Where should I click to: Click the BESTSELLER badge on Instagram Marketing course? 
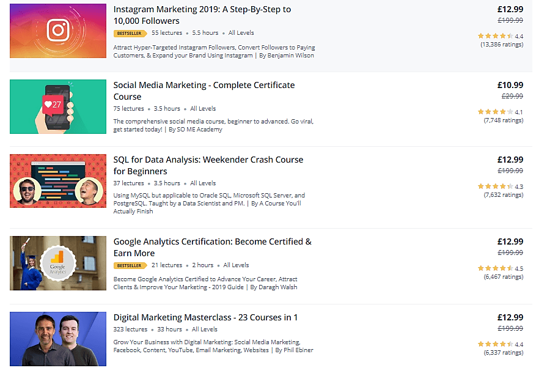130,33
